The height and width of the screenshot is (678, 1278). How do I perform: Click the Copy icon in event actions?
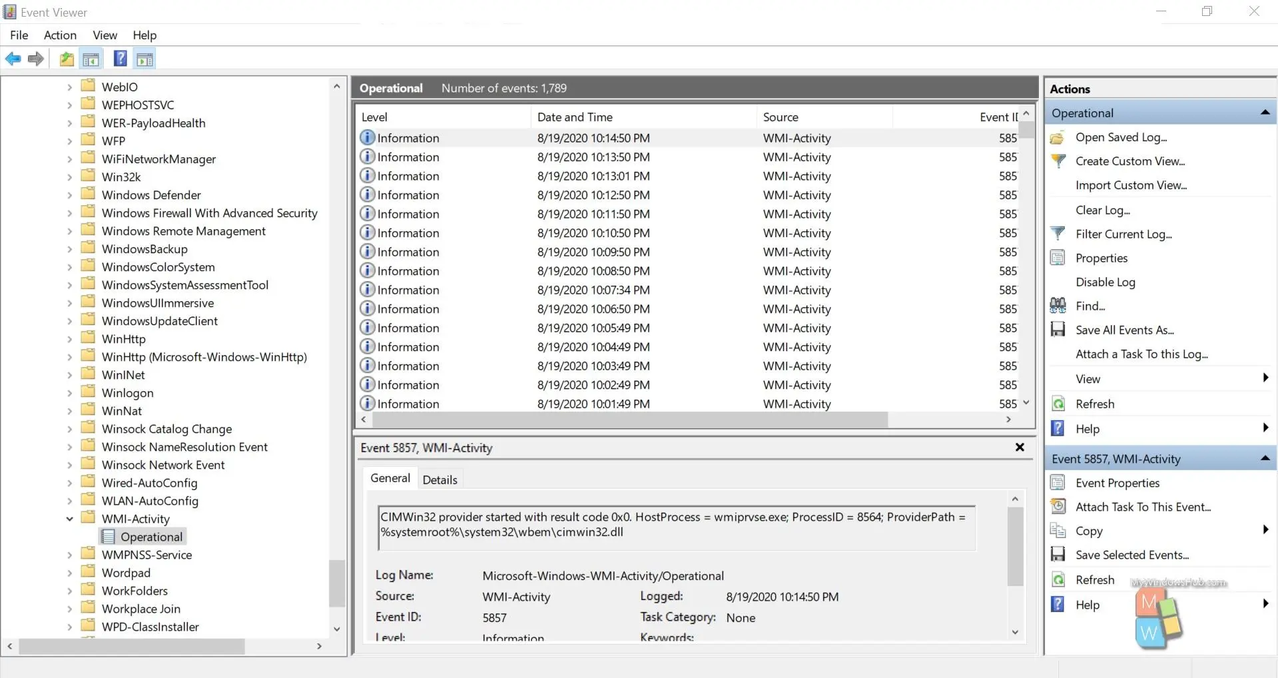[1058, 530]
